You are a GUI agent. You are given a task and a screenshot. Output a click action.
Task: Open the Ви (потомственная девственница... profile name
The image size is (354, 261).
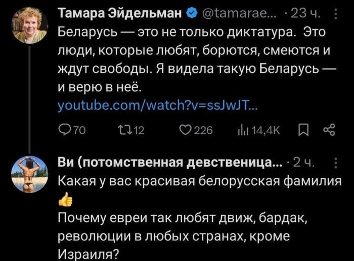[x=170, y=163]
